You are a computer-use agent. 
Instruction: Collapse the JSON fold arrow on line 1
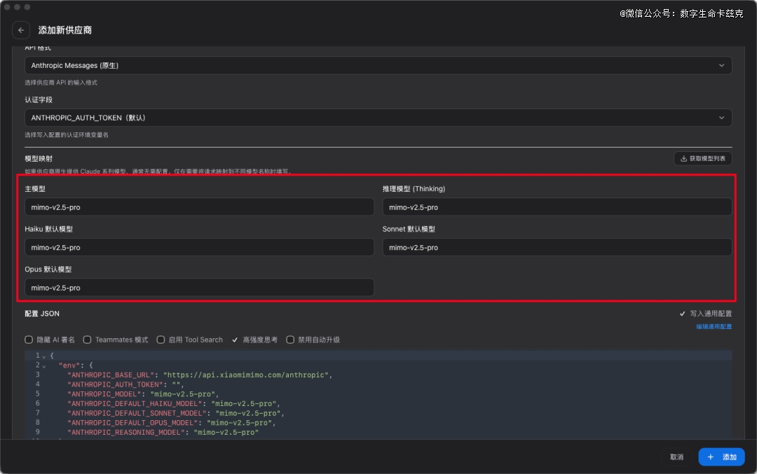pyautogui.click(x=43, y=356)
